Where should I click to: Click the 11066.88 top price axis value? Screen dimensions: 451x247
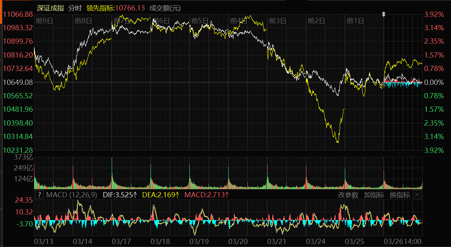click(18, 14)
